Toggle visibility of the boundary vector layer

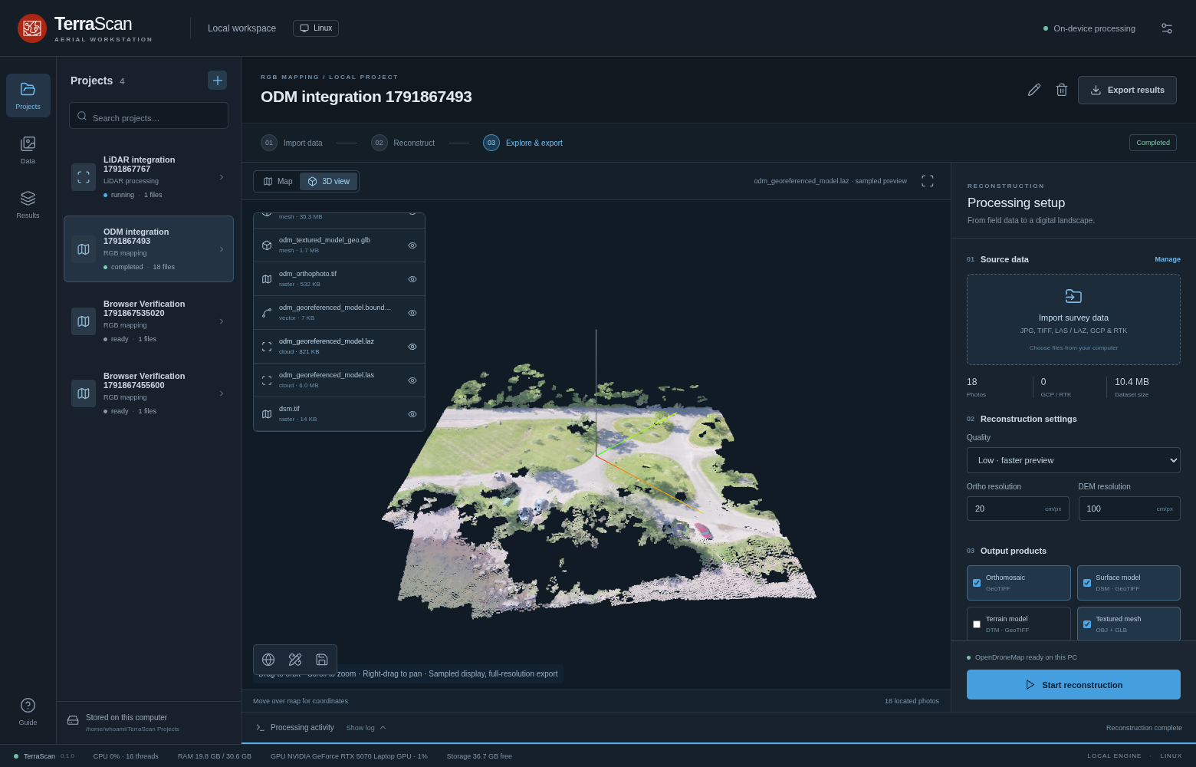412,313
